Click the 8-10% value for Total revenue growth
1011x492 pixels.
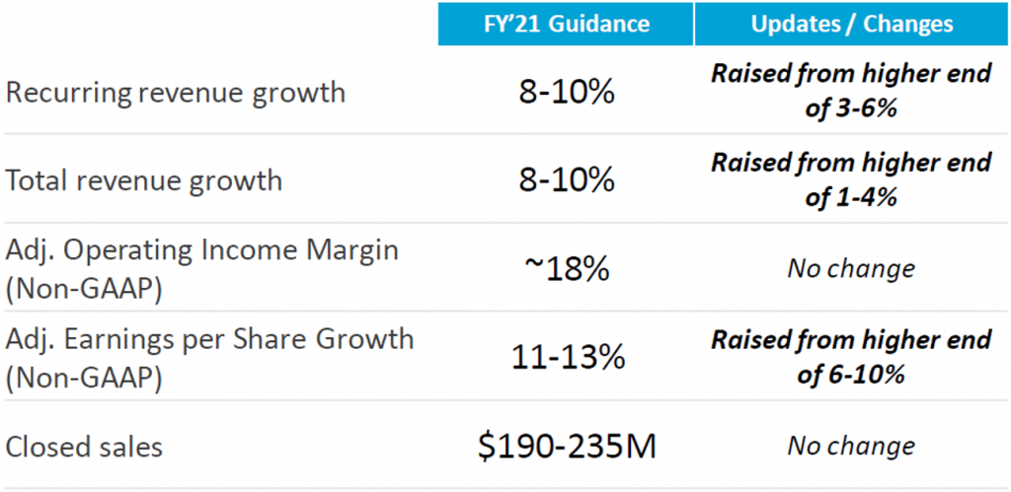[566, 180]
